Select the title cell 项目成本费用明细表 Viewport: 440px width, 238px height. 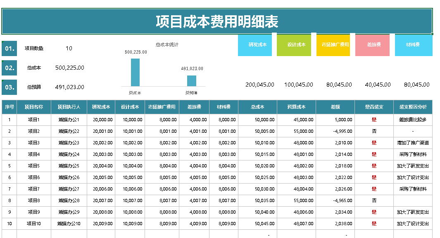point(217,21)
